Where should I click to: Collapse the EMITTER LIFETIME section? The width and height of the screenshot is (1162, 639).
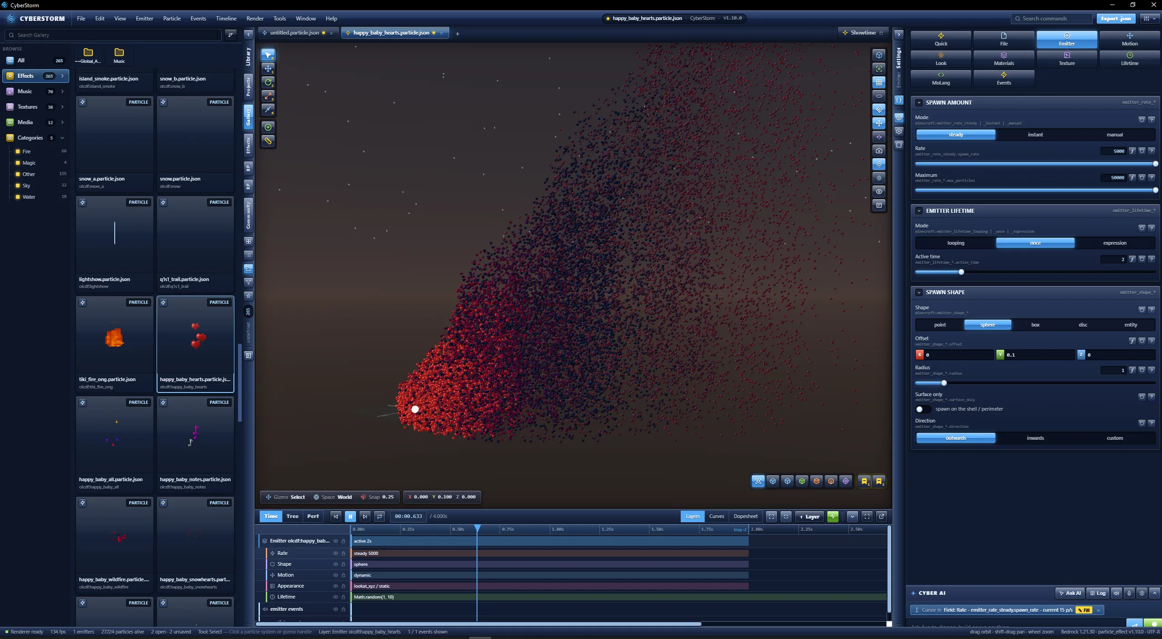[919, 211]
